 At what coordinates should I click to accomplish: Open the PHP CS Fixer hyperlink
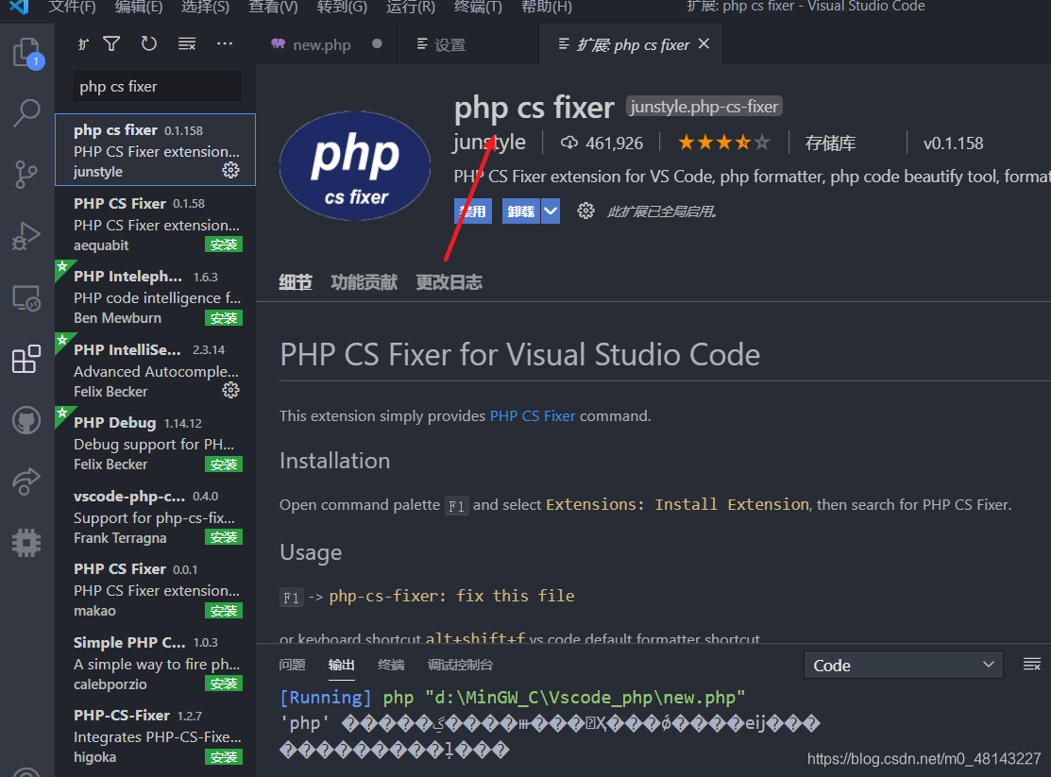533,415
